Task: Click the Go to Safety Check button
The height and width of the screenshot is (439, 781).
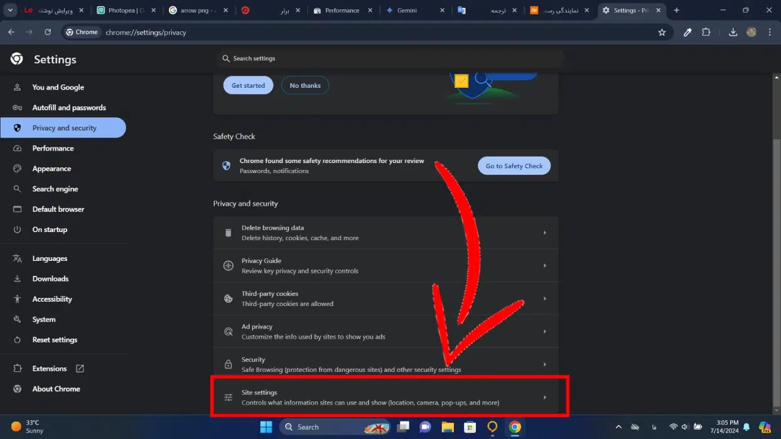Action: [514, 166]
